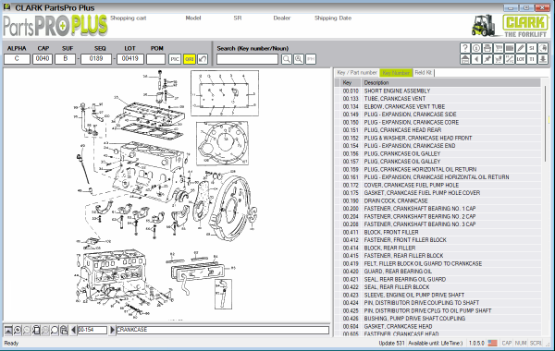Viewport: 555px width, 351px height.
Task: Click the dark rectangle toolbar icon
Action: pos(510,48)
